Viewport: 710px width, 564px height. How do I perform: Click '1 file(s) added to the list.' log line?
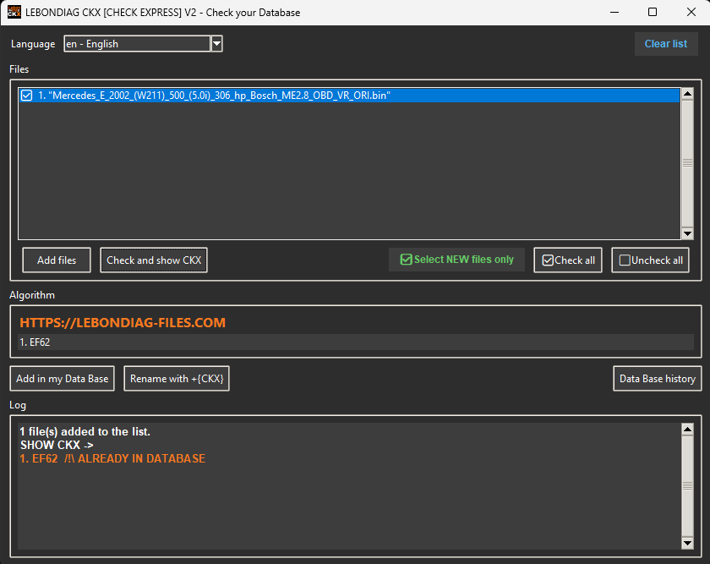tap(85, 432)
